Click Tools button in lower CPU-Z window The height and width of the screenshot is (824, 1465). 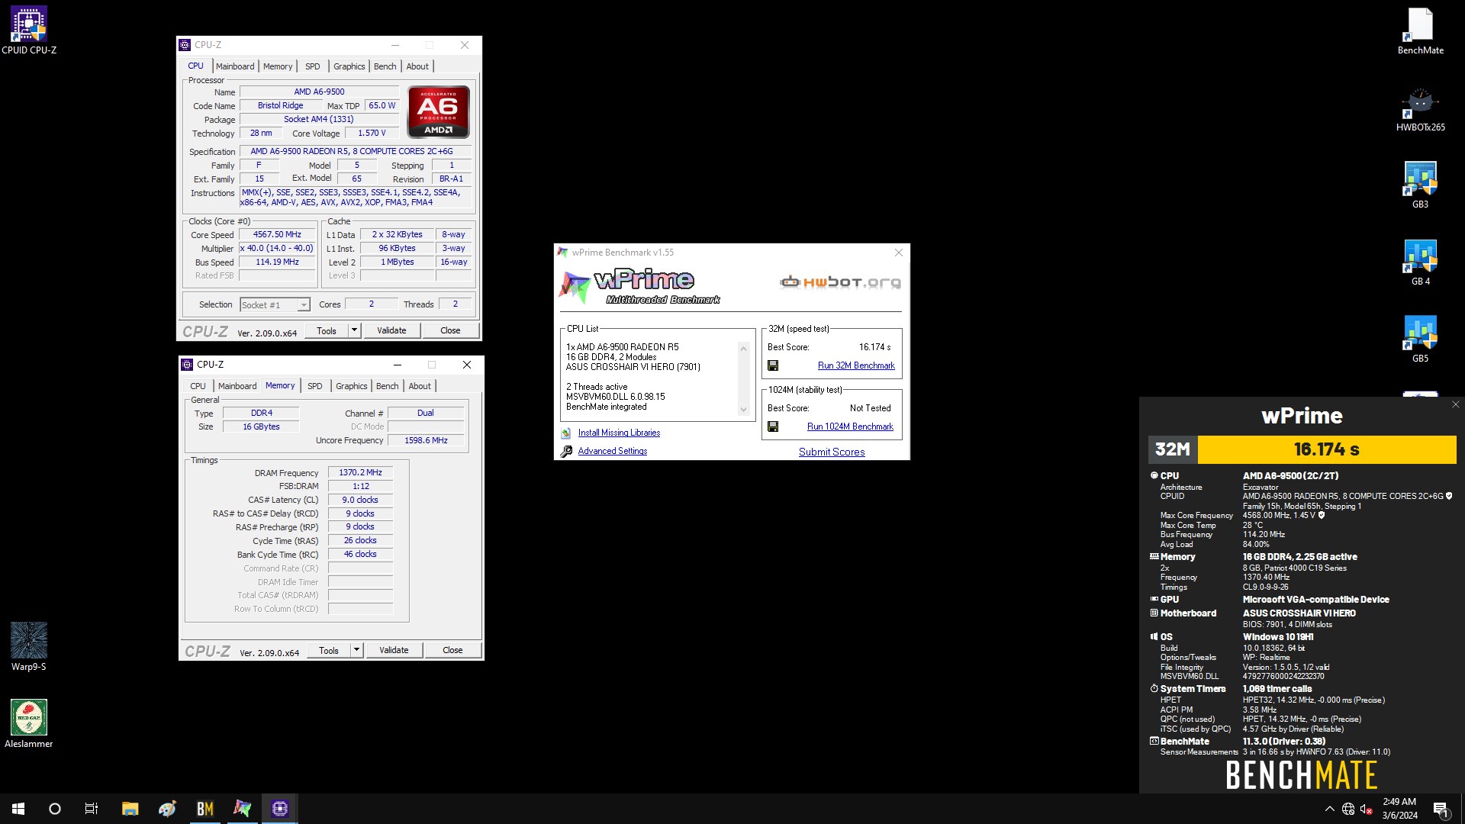pyautogui.click(x=329, y=650)
